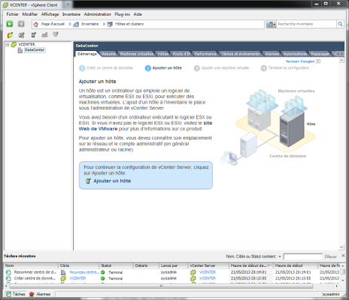
Task: Click the Alarmes status bar icon
Action: pos(32,294)
